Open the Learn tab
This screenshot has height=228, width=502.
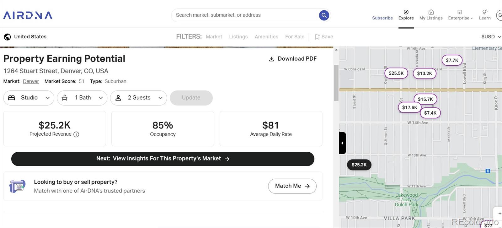[x=485, y=15]
